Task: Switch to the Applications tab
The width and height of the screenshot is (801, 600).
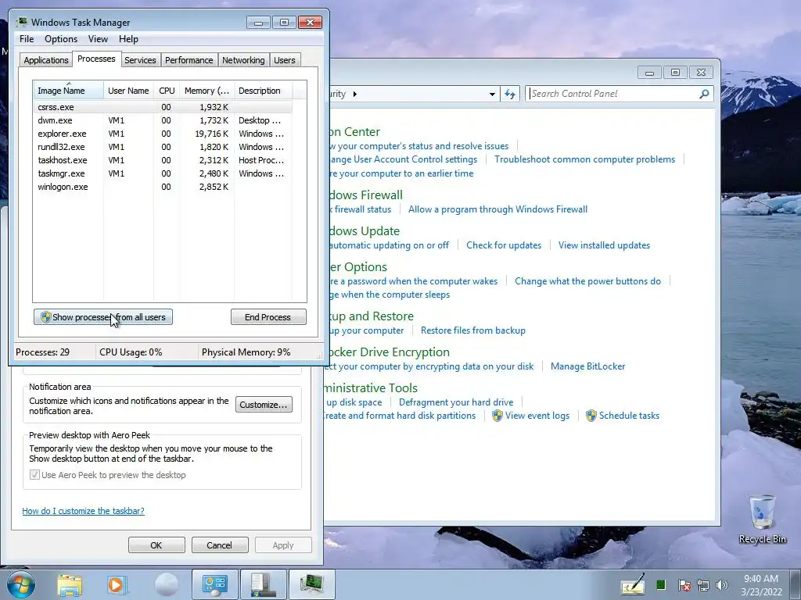Action: click(46, 60)
